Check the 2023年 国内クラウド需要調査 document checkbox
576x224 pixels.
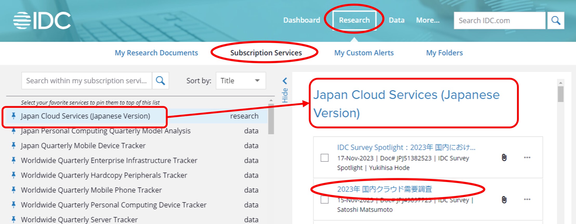pos(324,200)
